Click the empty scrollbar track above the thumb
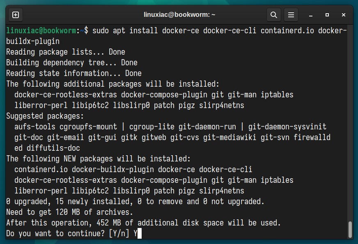The image size is (358, 244). click(350, 123)
